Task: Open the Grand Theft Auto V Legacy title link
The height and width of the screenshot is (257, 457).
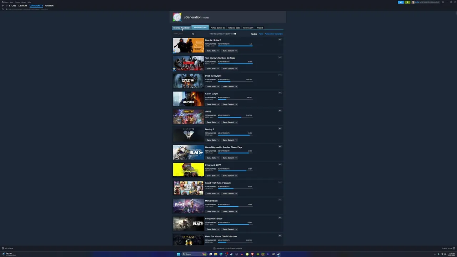Action: (x=218, y=183)
